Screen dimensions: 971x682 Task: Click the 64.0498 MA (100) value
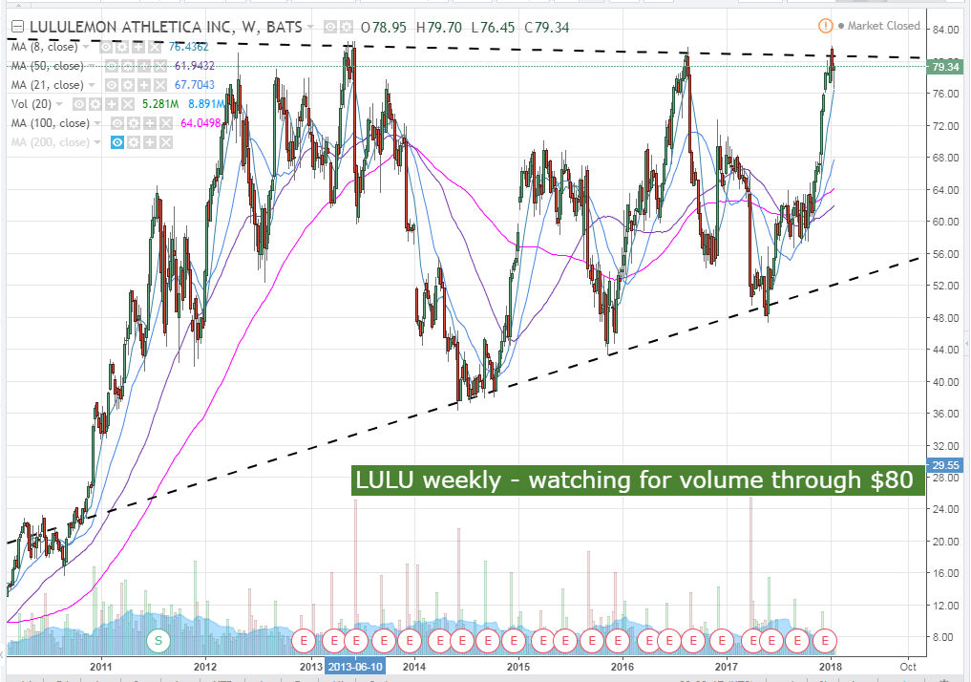pyautogui.click(x=201, y=123)
